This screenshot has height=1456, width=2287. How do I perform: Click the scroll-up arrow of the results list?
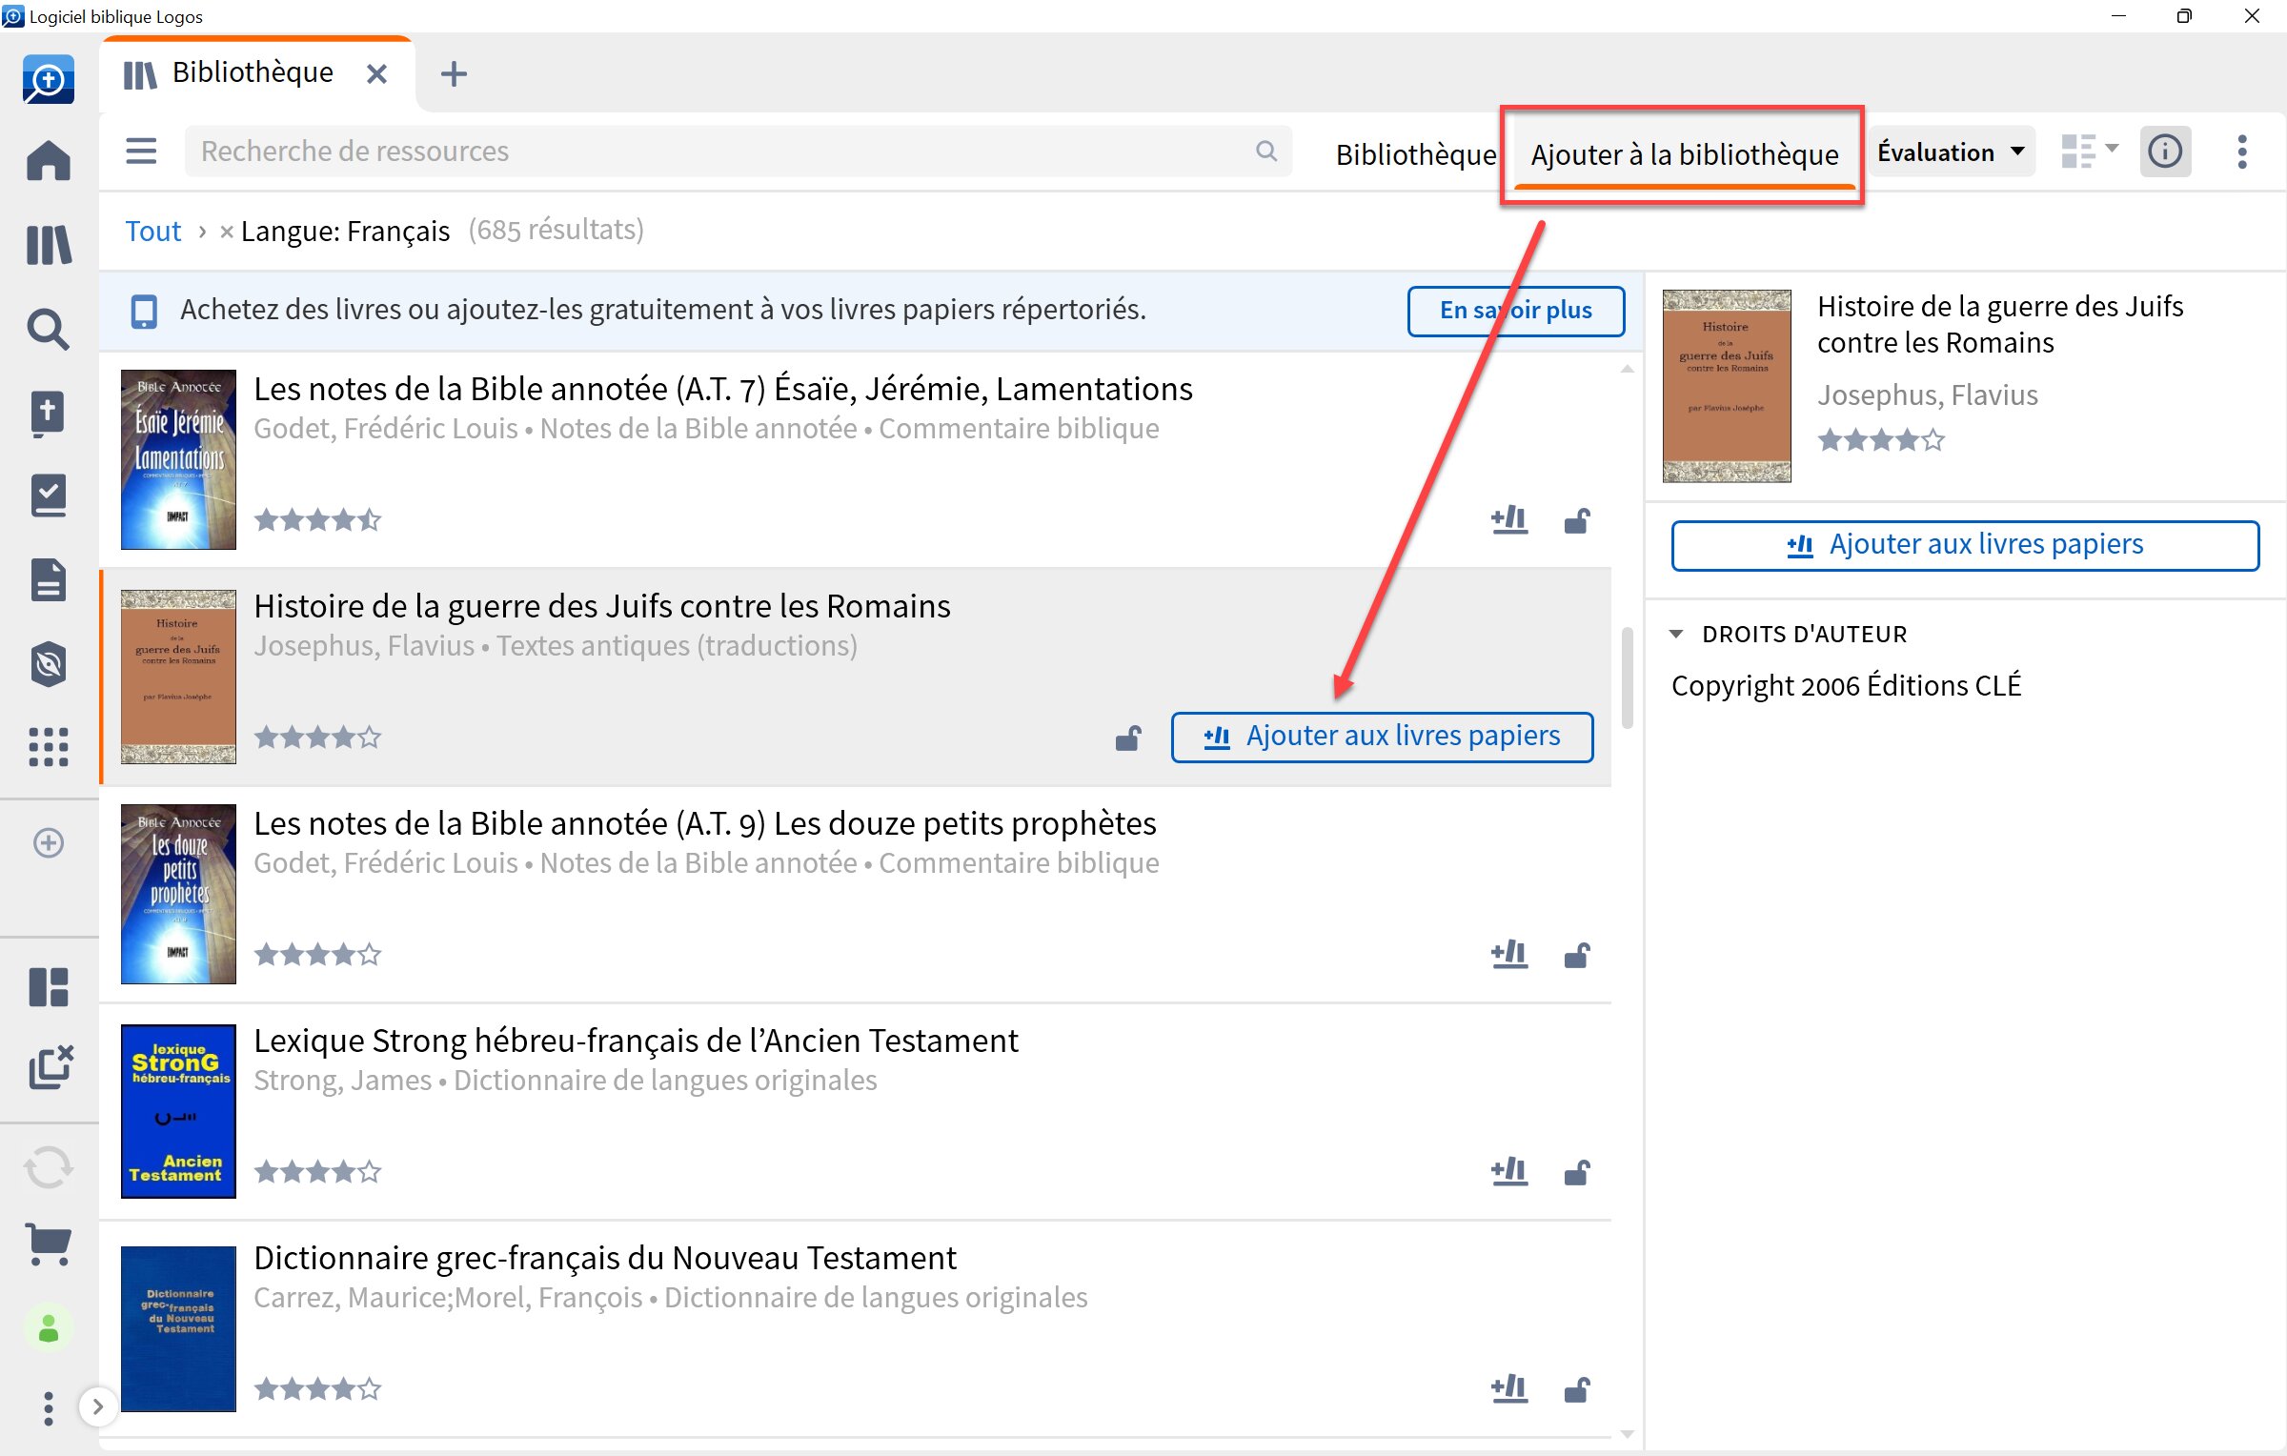(x=1627, y=369)
